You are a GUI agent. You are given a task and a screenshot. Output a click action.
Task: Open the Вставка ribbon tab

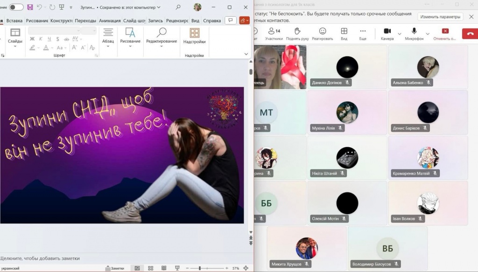click(x=14, y=21)
